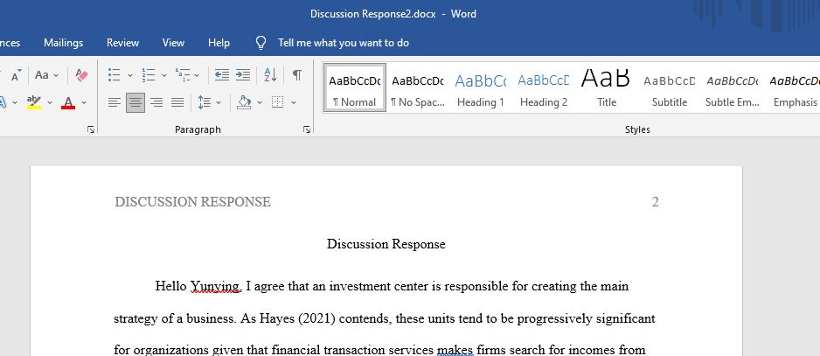Click the misspelled word 'Yunying'
The image size is (820, 356).
pyautogui.click(x=215, y=286)
